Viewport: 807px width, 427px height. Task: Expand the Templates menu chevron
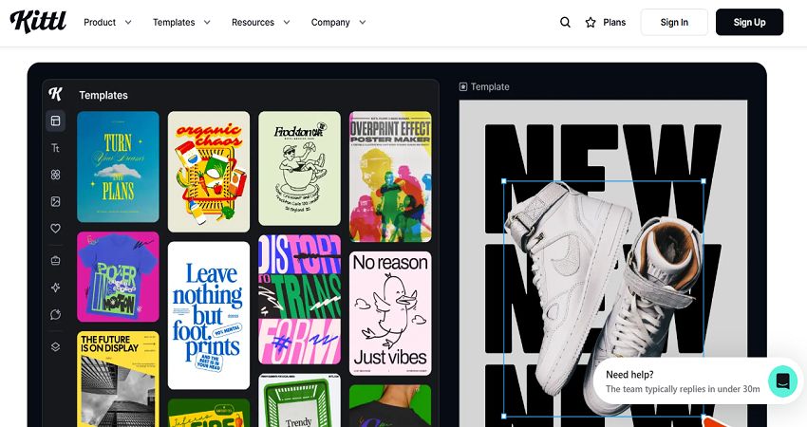coord(207,22)
